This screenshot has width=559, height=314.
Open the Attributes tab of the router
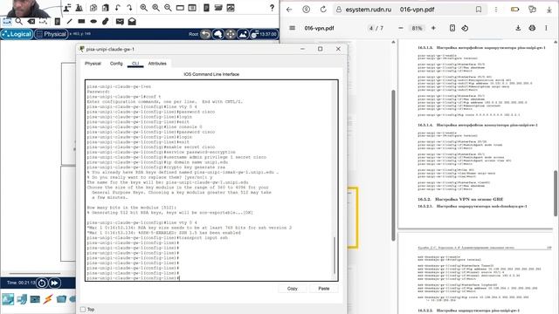(x=157, y=64)
